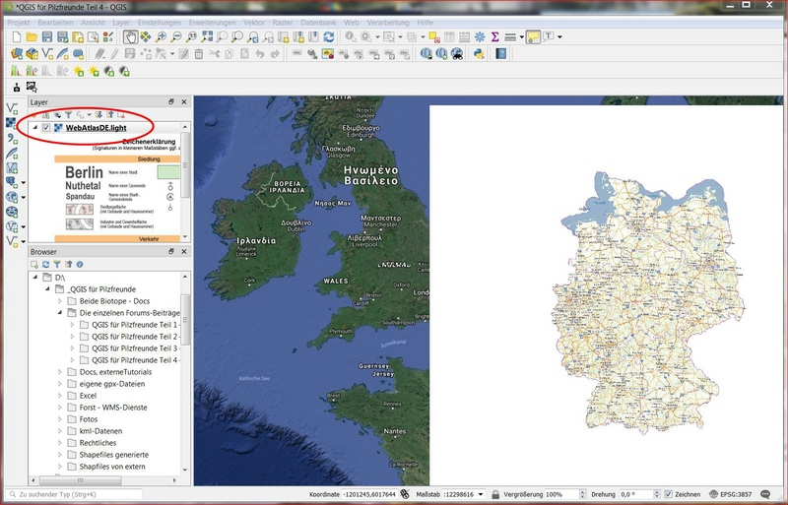Toggle visibility of WebAtlasDE.light layer
The height and width of the screenshot is (505, 788).
(46, 128)
